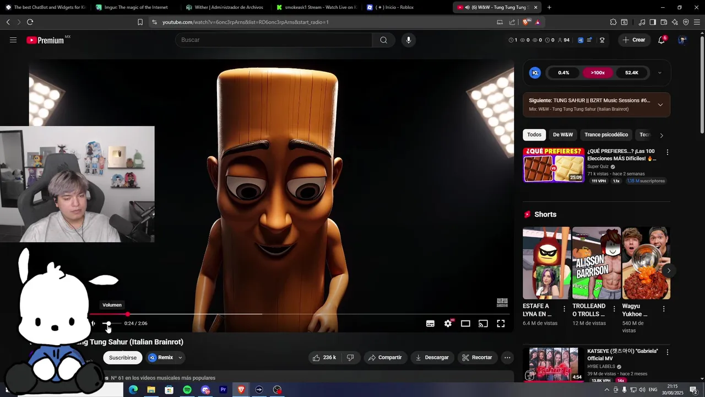The width and height of the screenshot is (705, 397).
Task: Click the Recortar clip button
Action: (477, 357)
